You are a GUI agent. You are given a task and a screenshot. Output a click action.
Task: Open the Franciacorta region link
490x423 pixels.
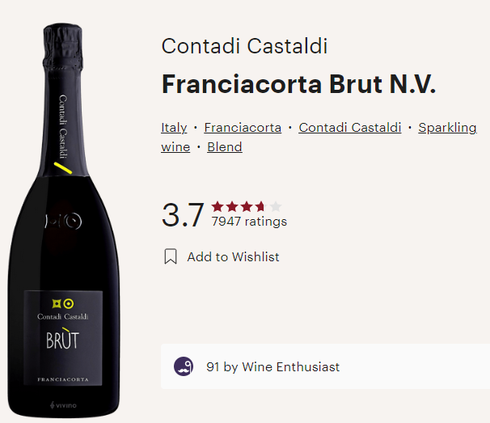click(x=243, y=128)
